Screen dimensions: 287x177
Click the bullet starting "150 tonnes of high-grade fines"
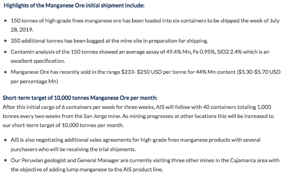click(145, 21)
